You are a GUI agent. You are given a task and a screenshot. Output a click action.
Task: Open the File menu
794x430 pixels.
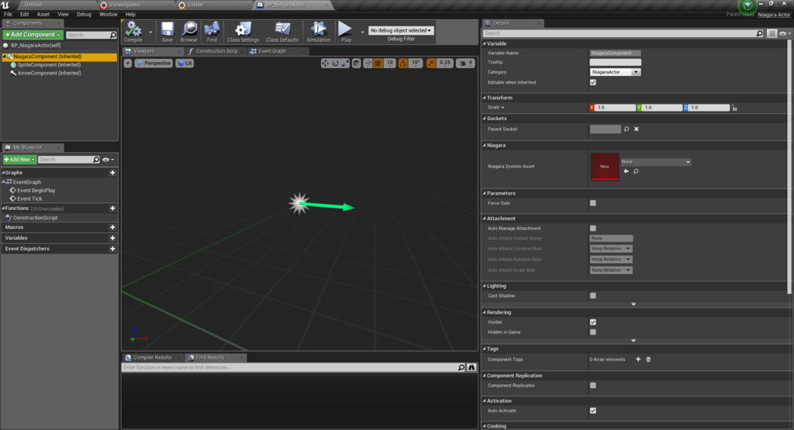[8, 14]
